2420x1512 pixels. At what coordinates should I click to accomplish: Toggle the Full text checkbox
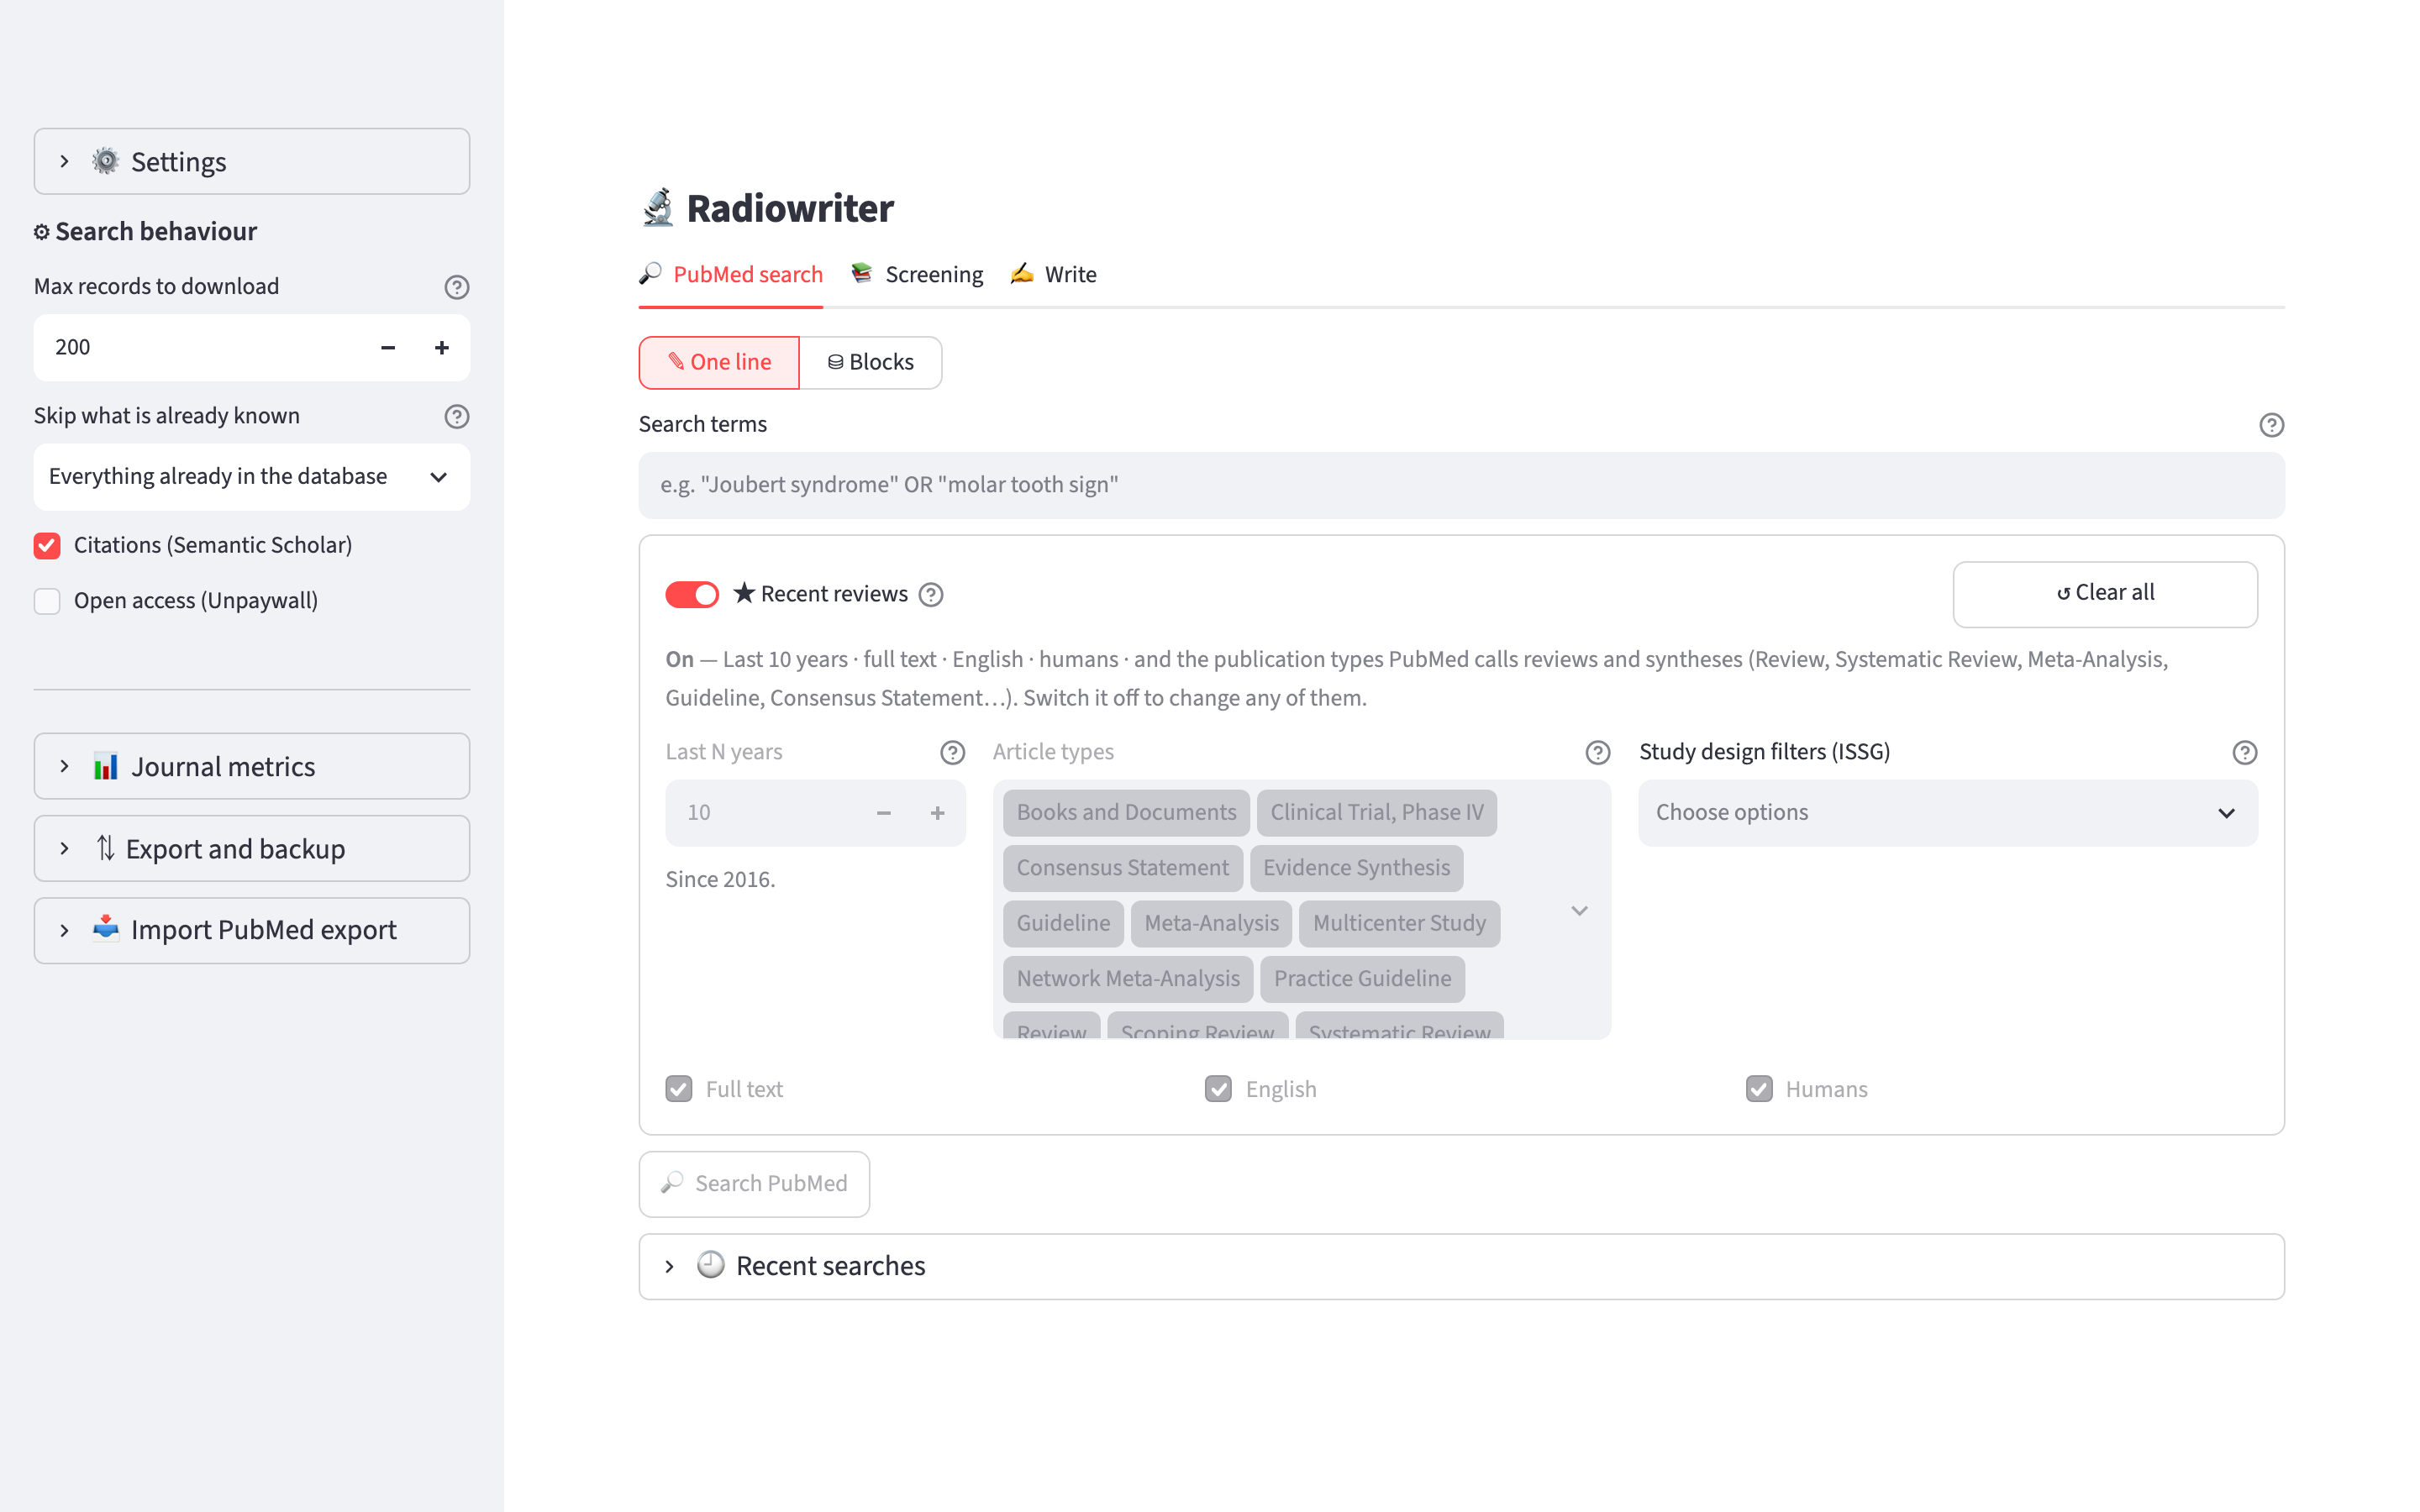(679, 1089)
